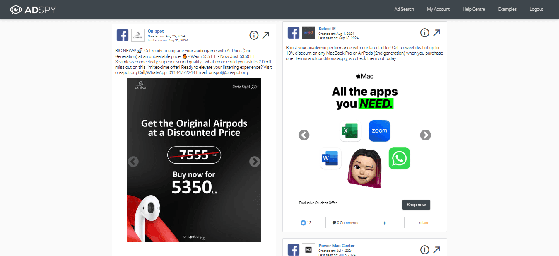The width and height of the screenshot is (559, 256).
Task: Click the Excel app icon in Mac ad
Action: point(350,131)
